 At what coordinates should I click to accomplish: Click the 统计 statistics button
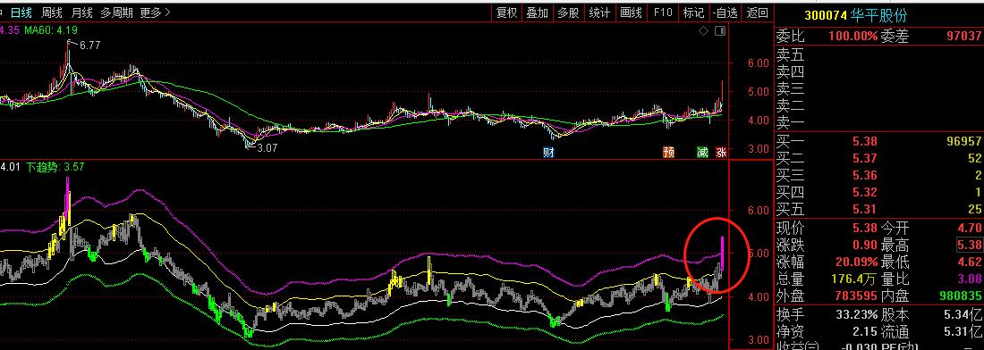(600, 12)
